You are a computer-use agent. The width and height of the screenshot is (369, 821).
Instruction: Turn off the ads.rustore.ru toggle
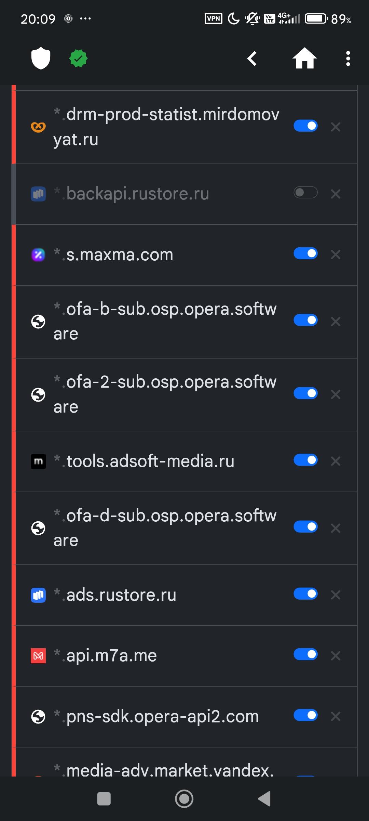[x=305, y=594]
